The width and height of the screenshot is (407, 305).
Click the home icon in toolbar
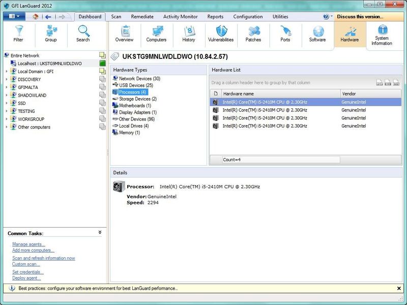click(36, 17)
